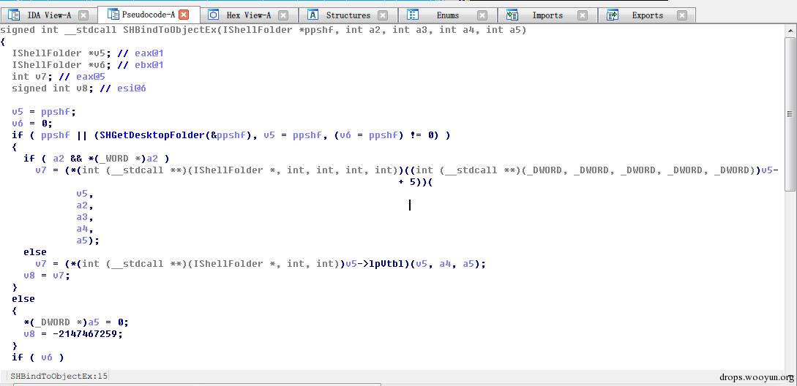Show the Exports tab
797x386 pixels.
647,15
